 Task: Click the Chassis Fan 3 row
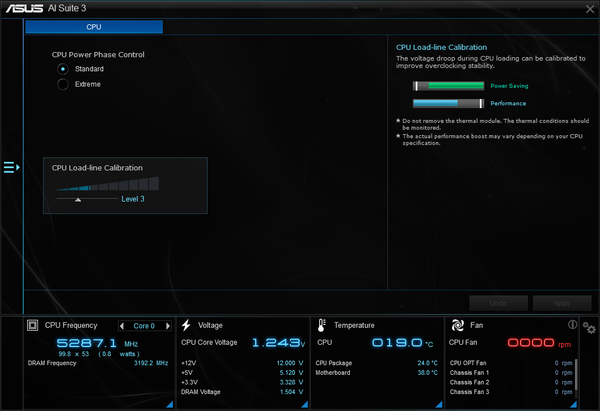pyautogui.click(x=511, y=392)
